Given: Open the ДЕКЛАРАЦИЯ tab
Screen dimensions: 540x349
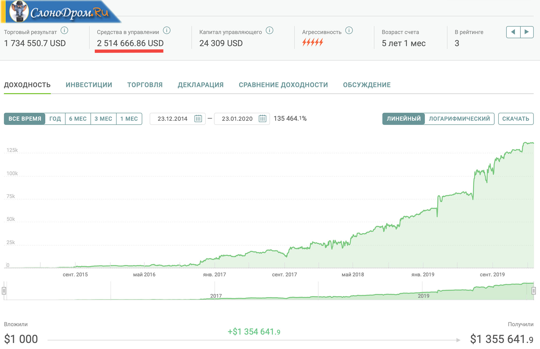Looking at the screenshot, I should point(201,85).
